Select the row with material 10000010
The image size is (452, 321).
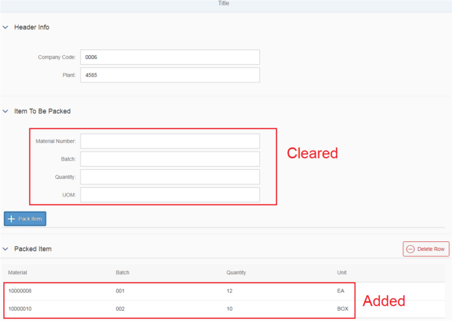[223, 309]
